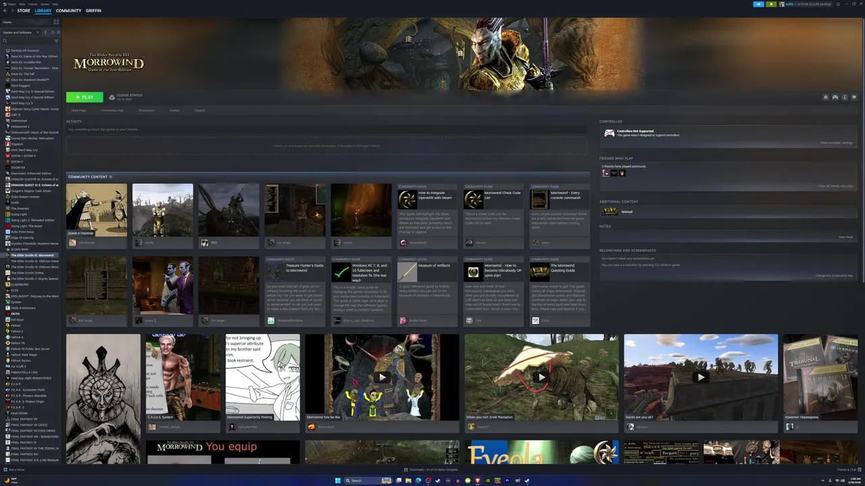Open the green notifications bell
This screenshot has height=486, width=865.
[771, 4]
